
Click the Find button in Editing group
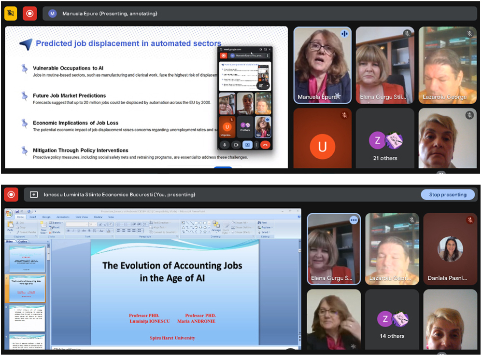click(x=264, y=223)
